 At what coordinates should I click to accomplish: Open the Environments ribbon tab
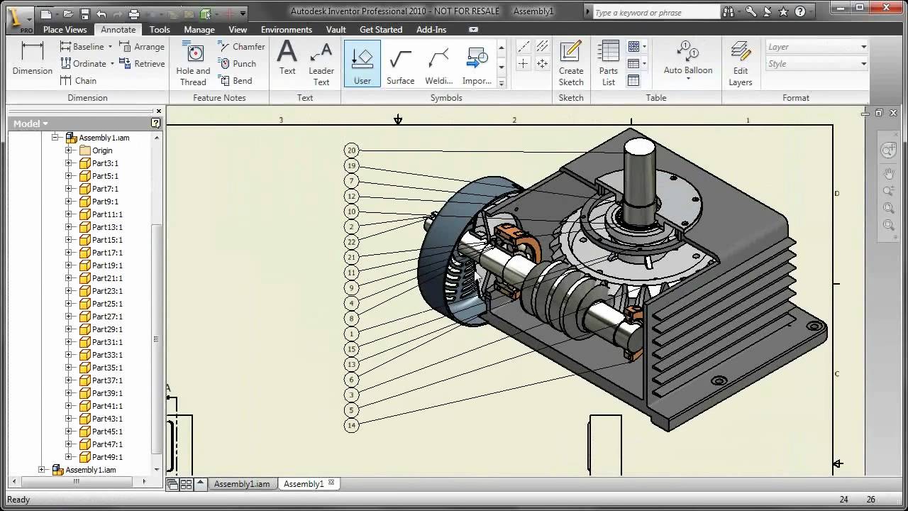click(287, 30)
